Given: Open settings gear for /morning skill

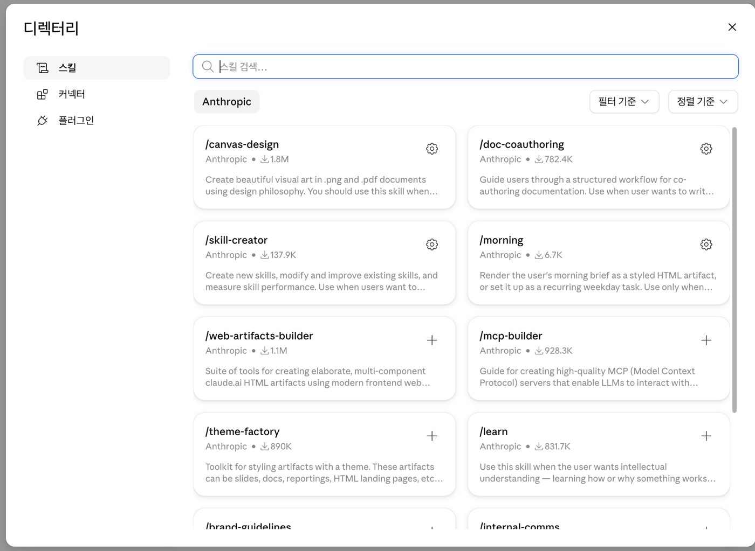Looking at the screenshot, I should 706,245.
